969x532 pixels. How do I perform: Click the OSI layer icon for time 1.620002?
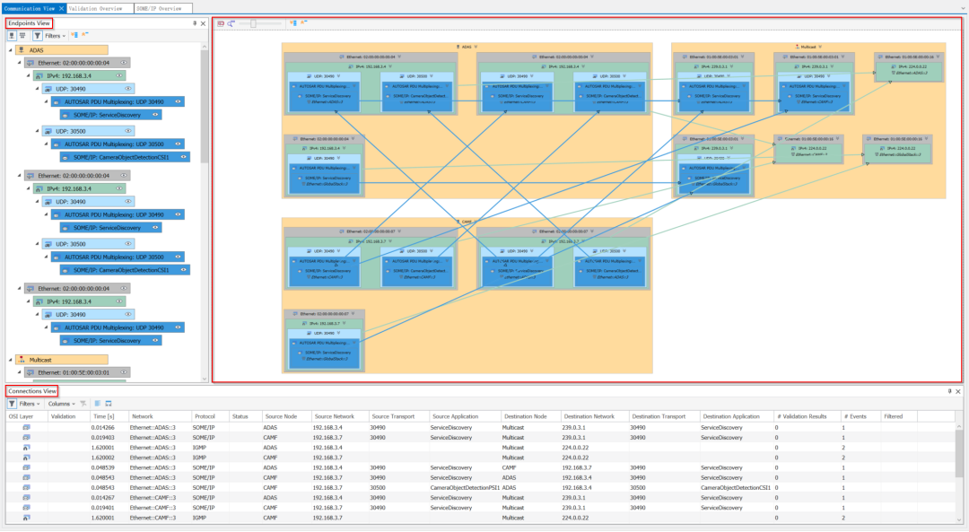coord(27,458)
